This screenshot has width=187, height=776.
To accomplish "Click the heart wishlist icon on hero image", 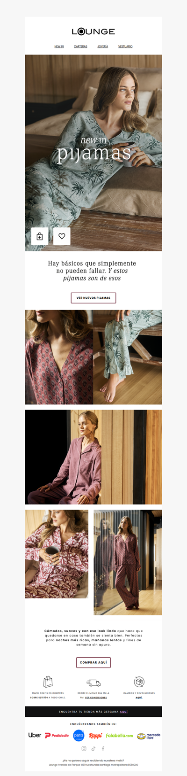I will 62,236.
